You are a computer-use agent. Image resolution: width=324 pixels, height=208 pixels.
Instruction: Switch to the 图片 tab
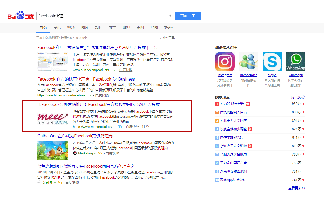85,27
